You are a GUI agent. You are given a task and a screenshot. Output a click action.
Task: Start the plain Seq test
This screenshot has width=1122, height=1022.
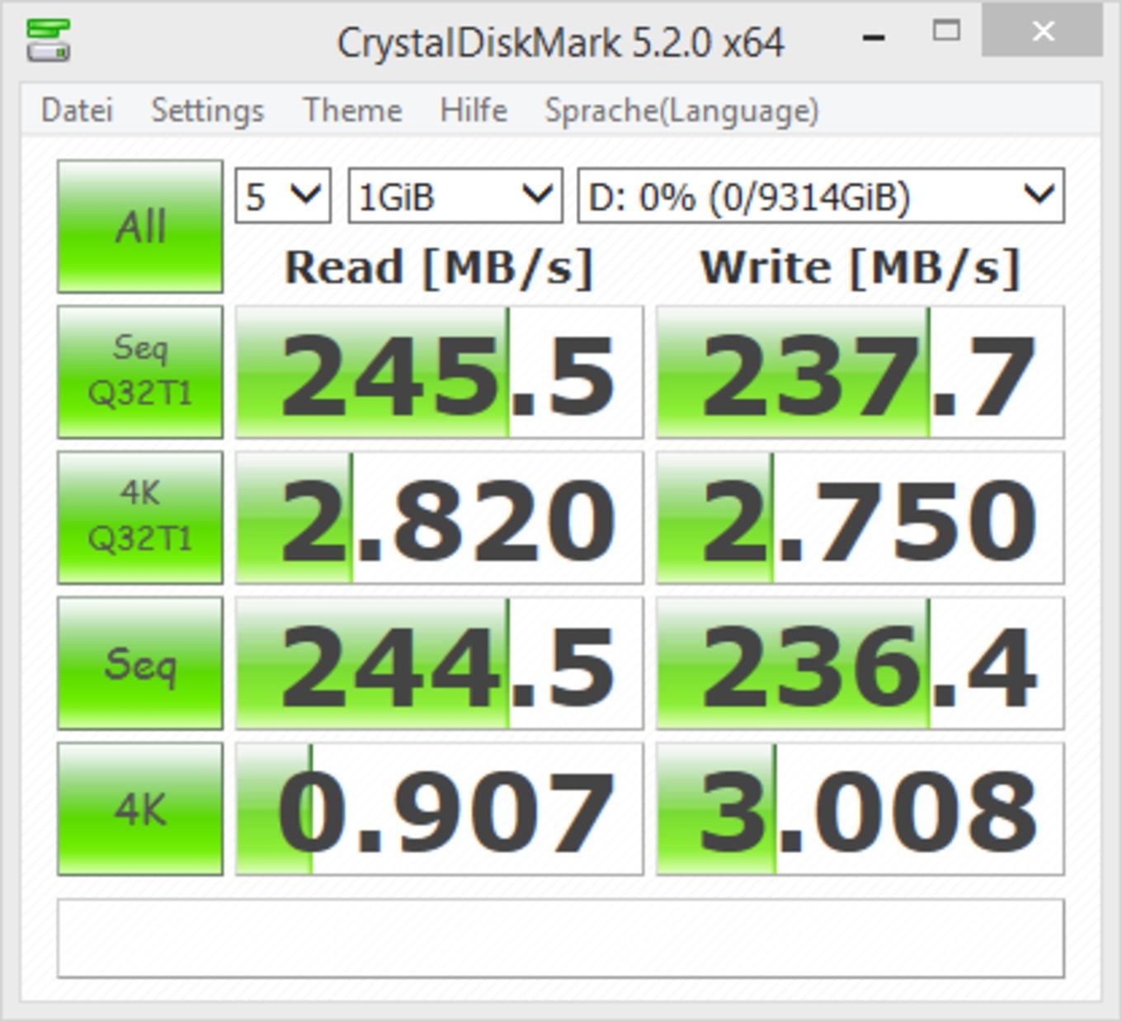pos(140,663)
